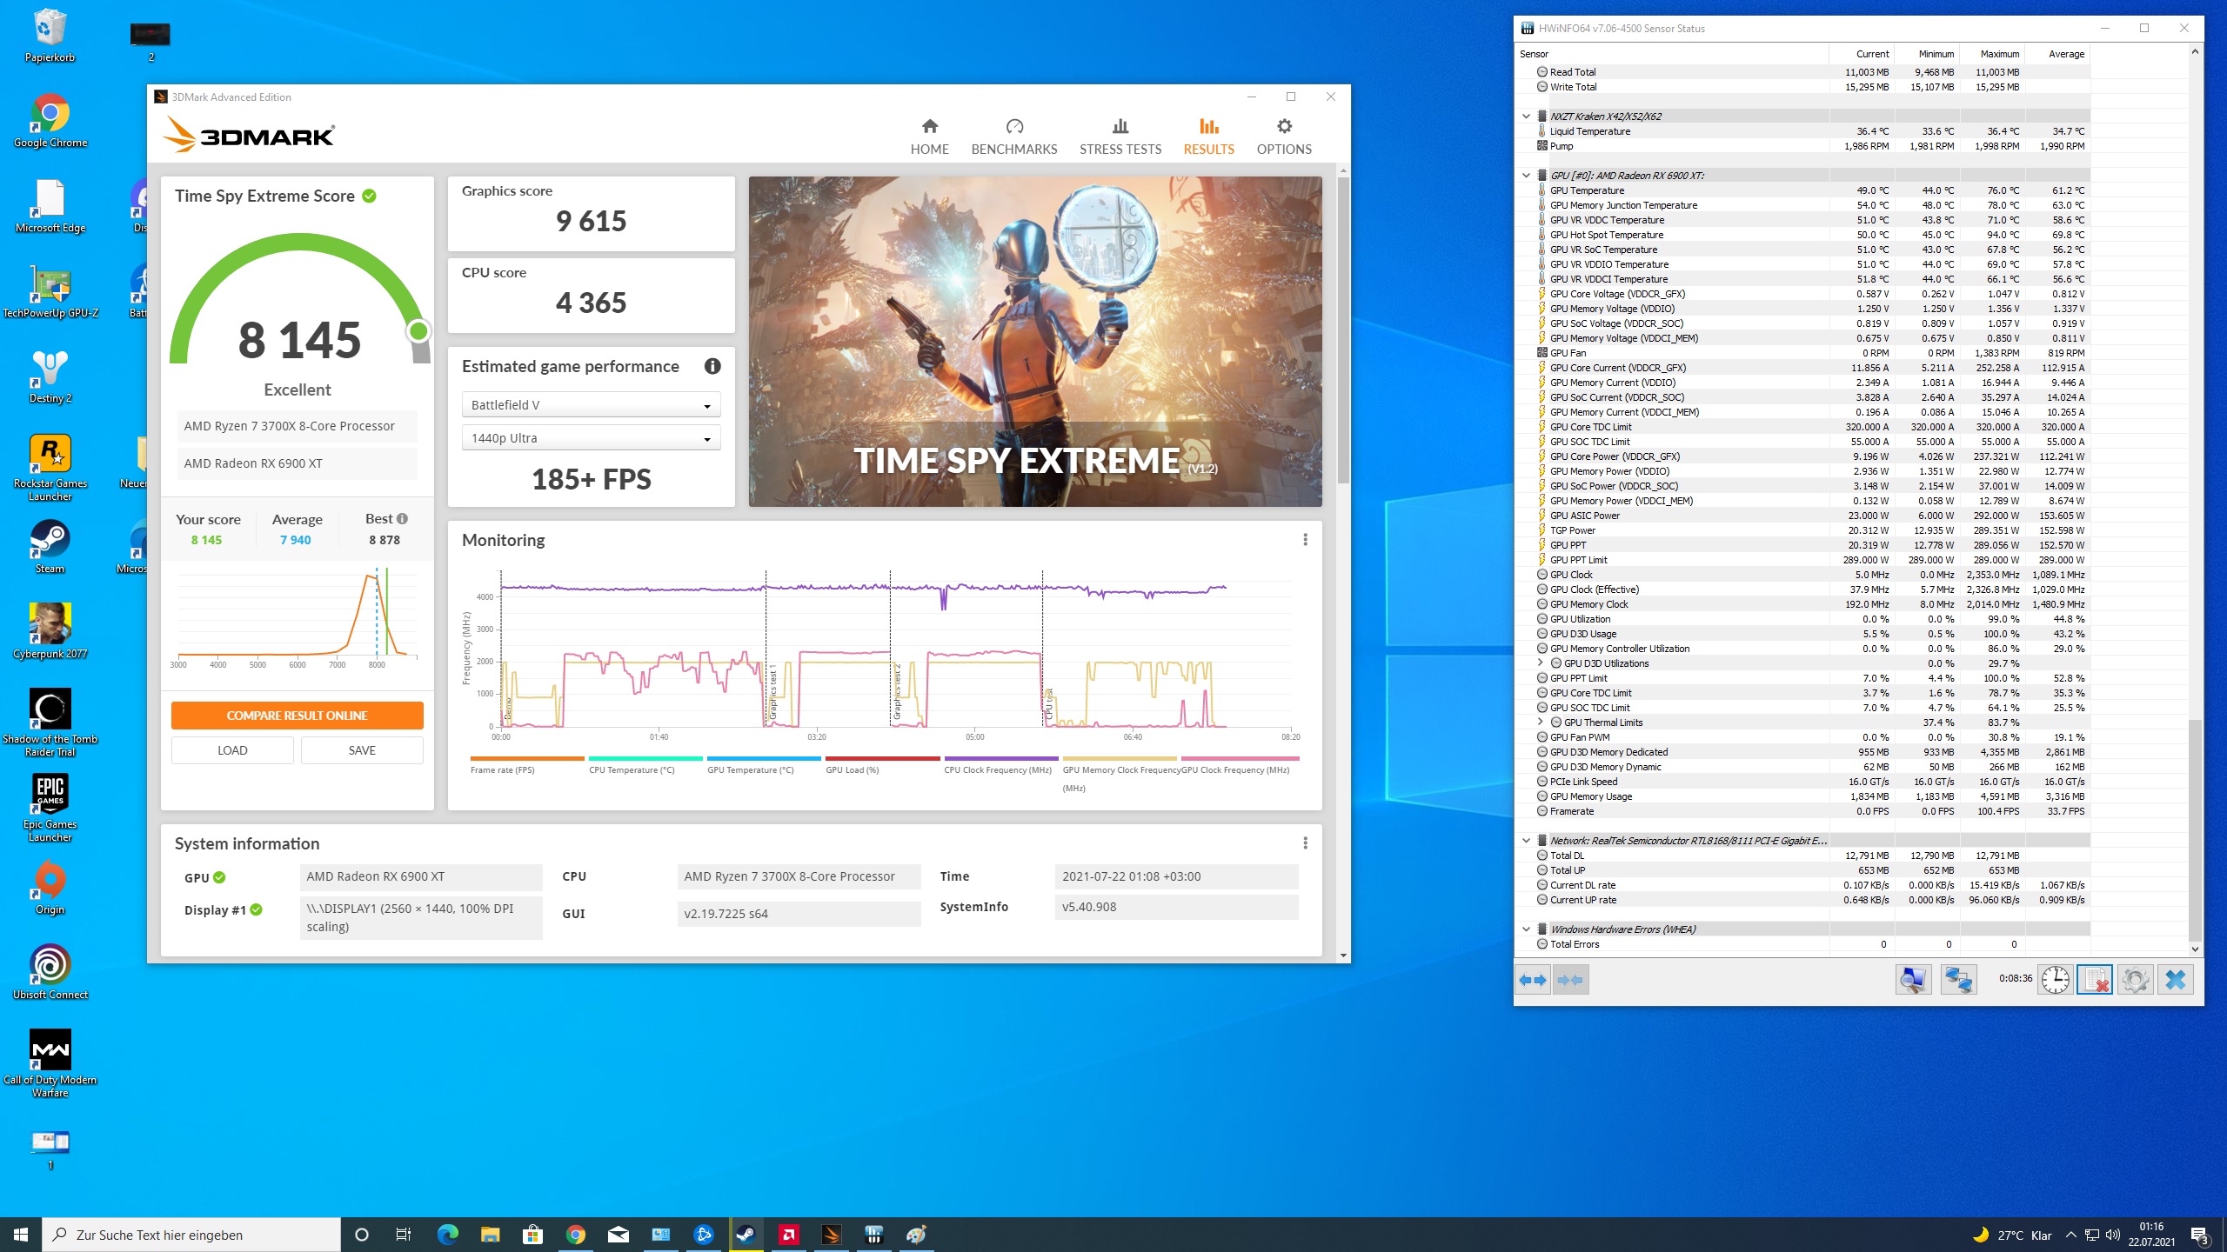
Task: Click HWiNFO reset min/max clock icon
Action: [2055, 980]
